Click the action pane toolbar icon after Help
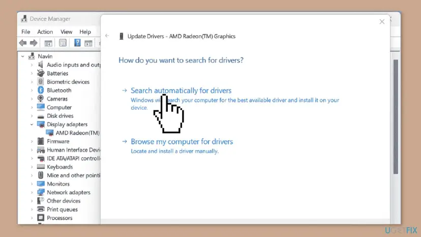This screenshot has width=421, height=237. [88, 43]
